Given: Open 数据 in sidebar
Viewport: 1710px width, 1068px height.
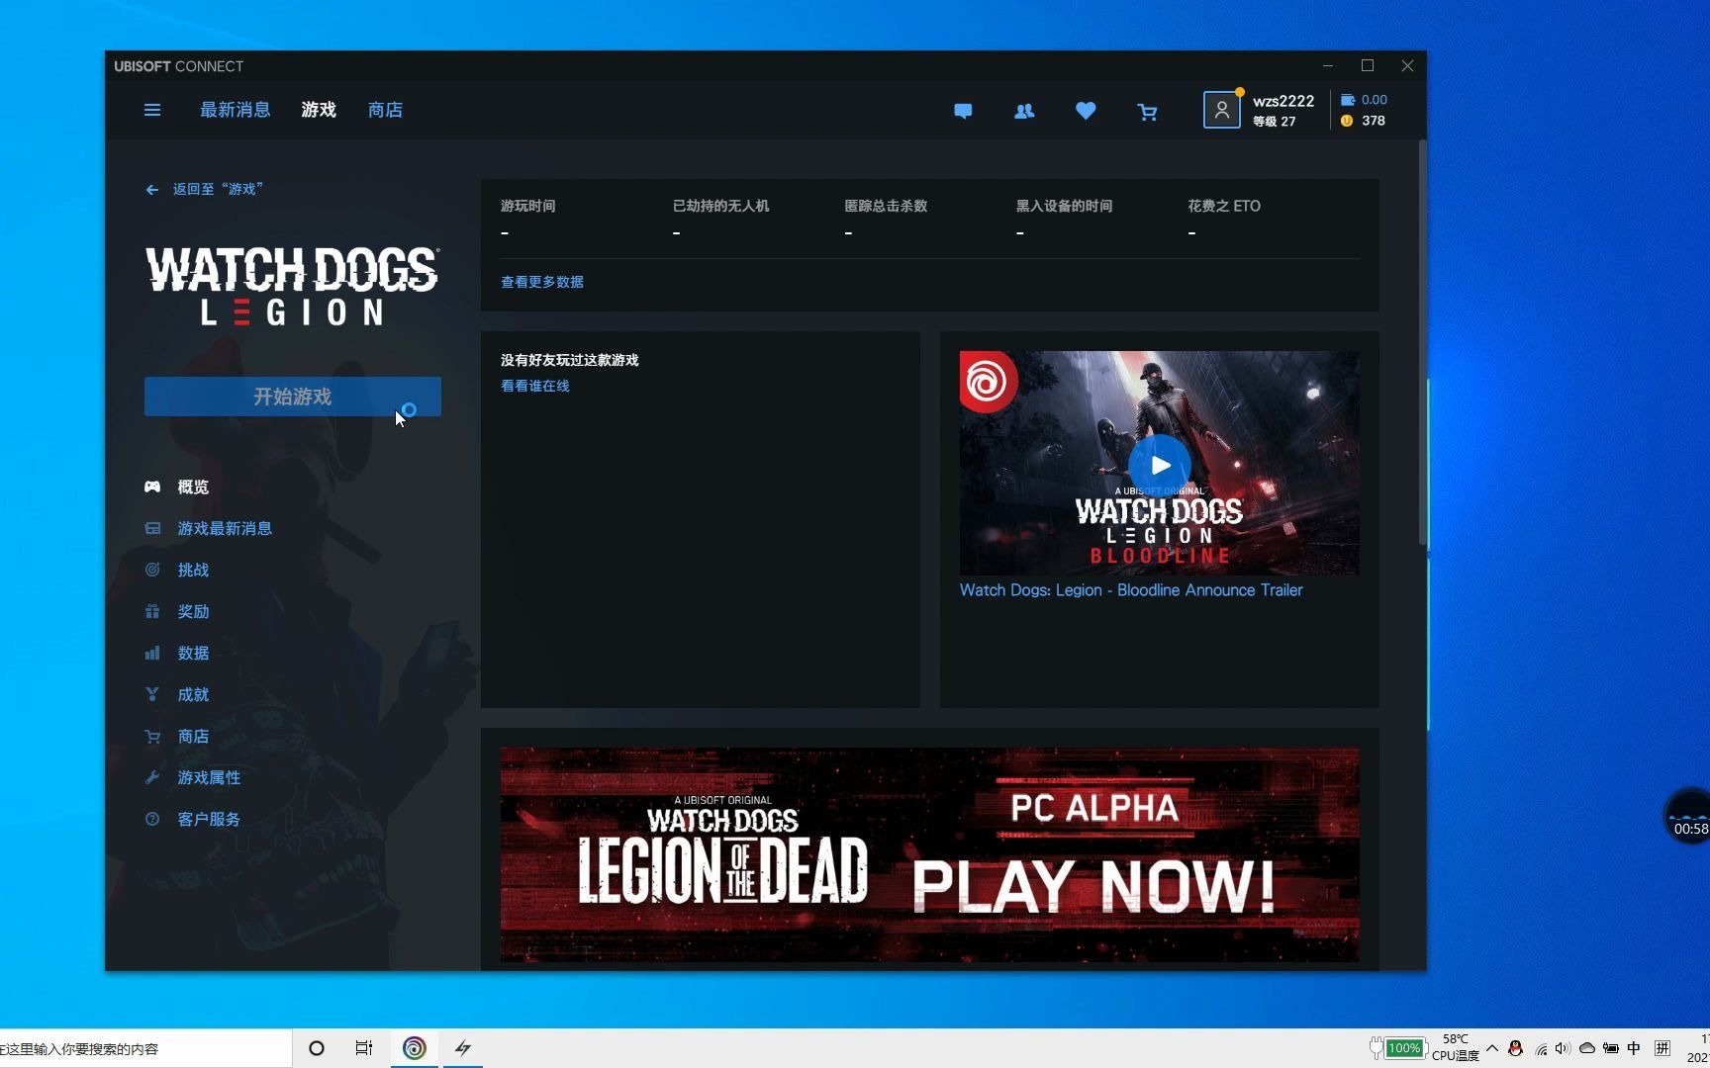Looking at the screenshot, I should pyautogui.click(x=177, y=653).
